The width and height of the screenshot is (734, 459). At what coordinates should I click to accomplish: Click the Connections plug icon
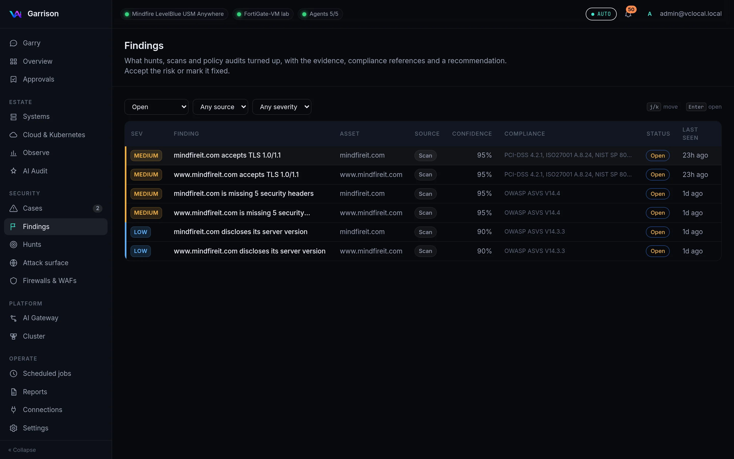click(13, 410)
